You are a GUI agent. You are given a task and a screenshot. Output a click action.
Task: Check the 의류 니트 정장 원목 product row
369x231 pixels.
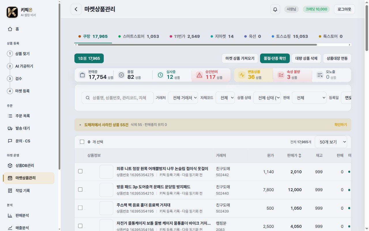(x=80, y=172)
